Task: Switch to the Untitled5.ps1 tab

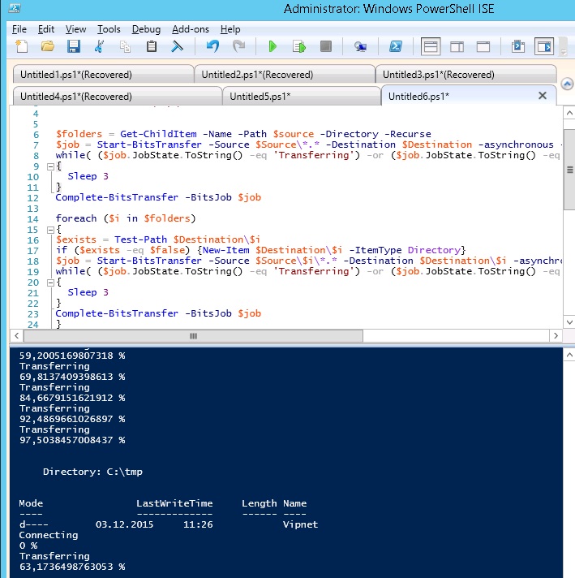Action: pos(260,97)
